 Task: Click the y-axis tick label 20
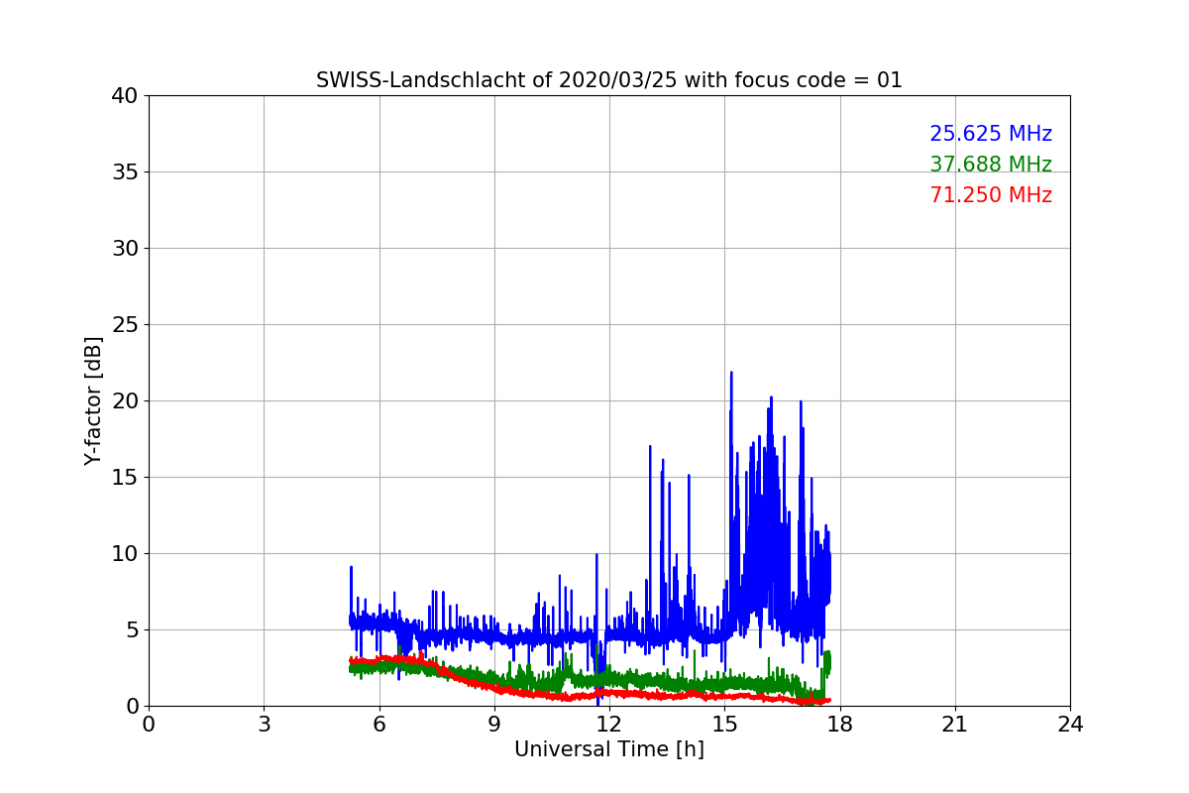(124, 401)
